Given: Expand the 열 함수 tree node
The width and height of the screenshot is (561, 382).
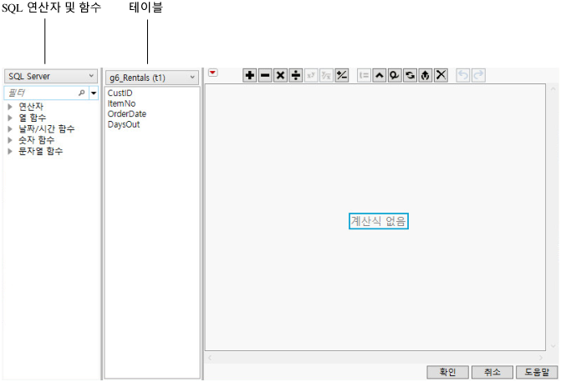Looking at the screenshot, I should [x=10, y=118].
